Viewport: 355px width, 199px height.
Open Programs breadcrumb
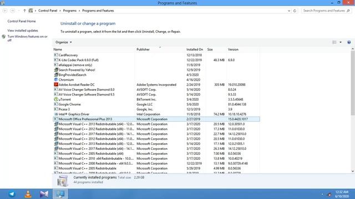pyautogui.click(x=70, y=11)
